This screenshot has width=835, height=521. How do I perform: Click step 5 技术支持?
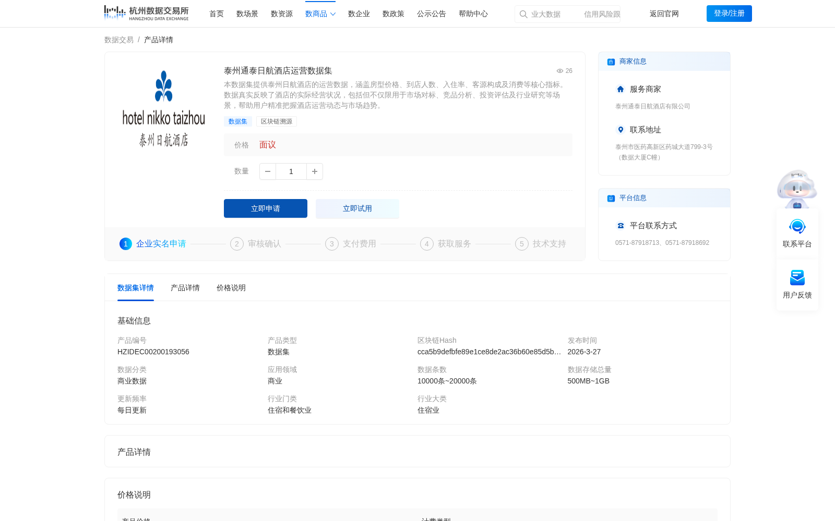[541, 244]
